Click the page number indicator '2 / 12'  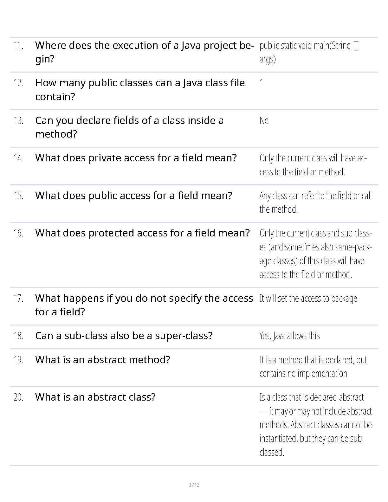pyautogui.click(x=194, y=485)
